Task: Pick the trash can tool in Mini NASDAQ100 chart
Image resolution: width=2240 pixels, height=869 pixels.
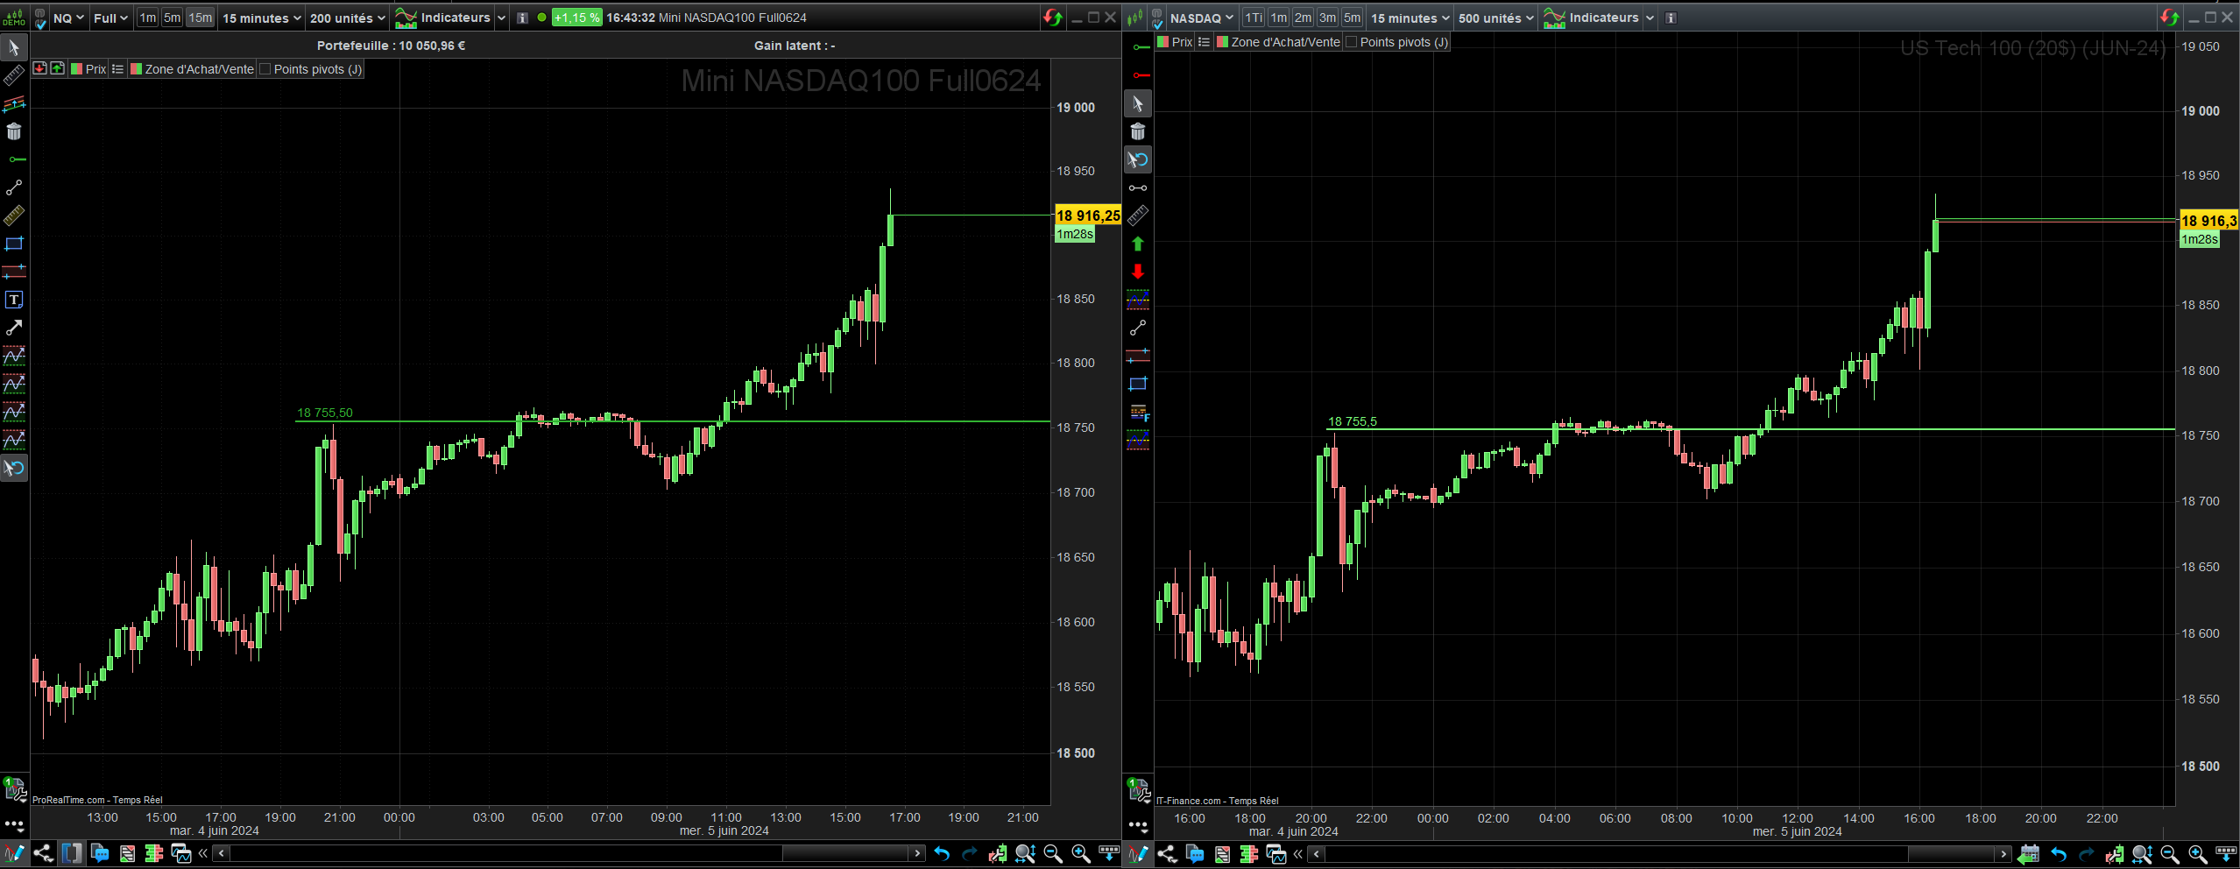Action: coord(14,131)
